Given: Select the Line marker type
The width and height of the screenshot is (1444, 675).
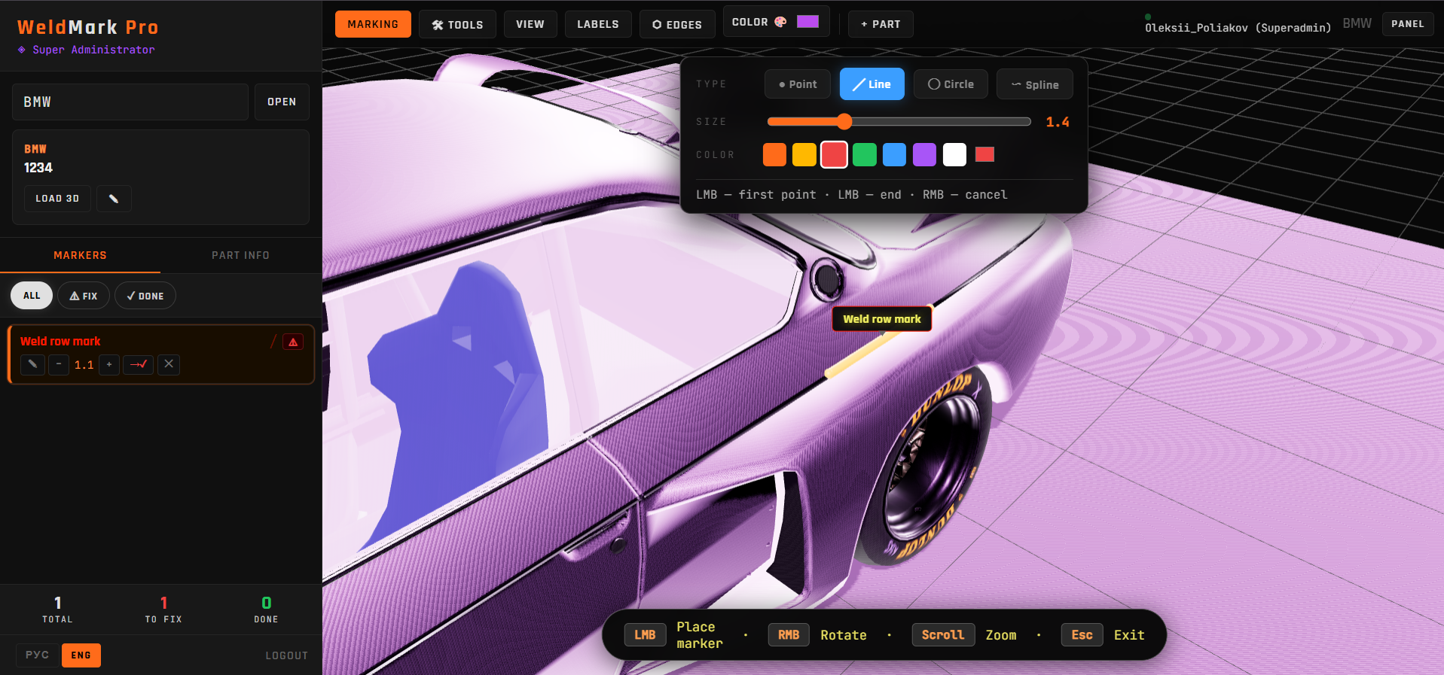Looking at the screenshot, I should (872, 84).
